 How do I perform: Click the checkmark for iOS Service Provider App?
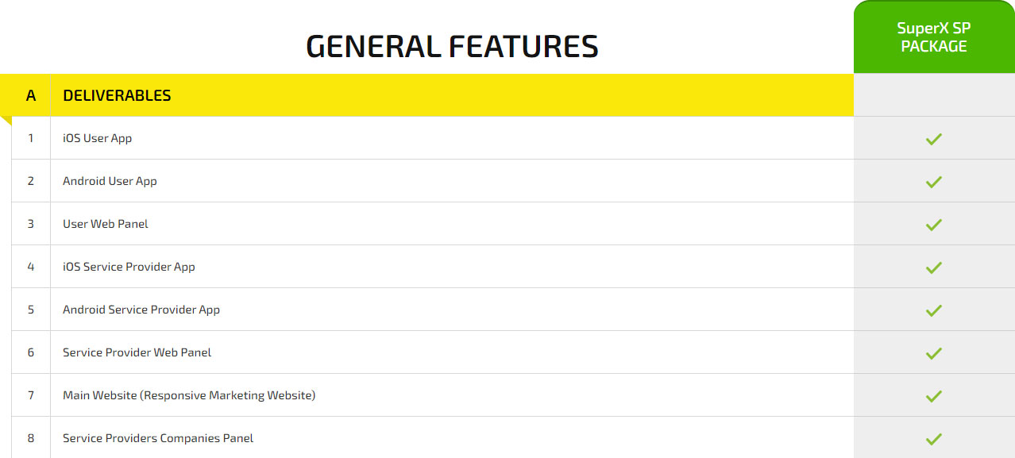coord(933,267)
